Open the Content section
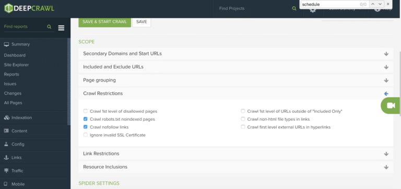The image size is (401, 189). (19, 131)
